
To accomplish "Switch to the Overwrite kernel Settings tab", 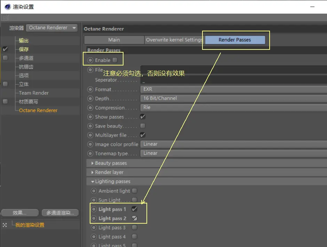I will point(174,40).
